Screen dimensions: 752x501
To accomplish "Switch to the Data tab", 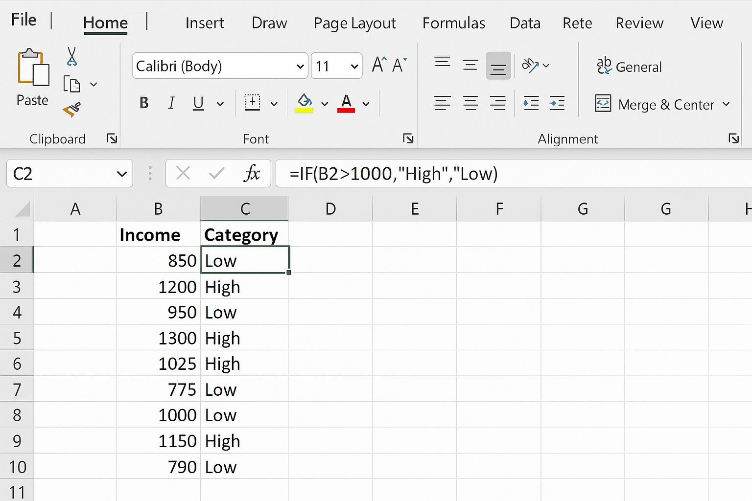I will 525,23.
